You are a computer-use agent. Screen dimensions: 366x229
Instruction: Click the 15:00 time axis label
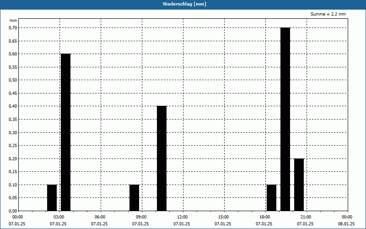pos(223,217)
